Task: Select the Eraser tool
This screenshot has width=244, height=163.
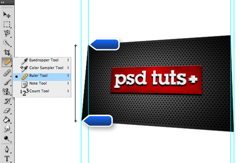Action: pos(7,110)
